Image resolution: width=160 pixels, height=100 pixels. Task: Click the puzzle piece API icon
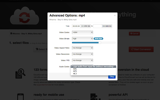[x=95, y=97]
